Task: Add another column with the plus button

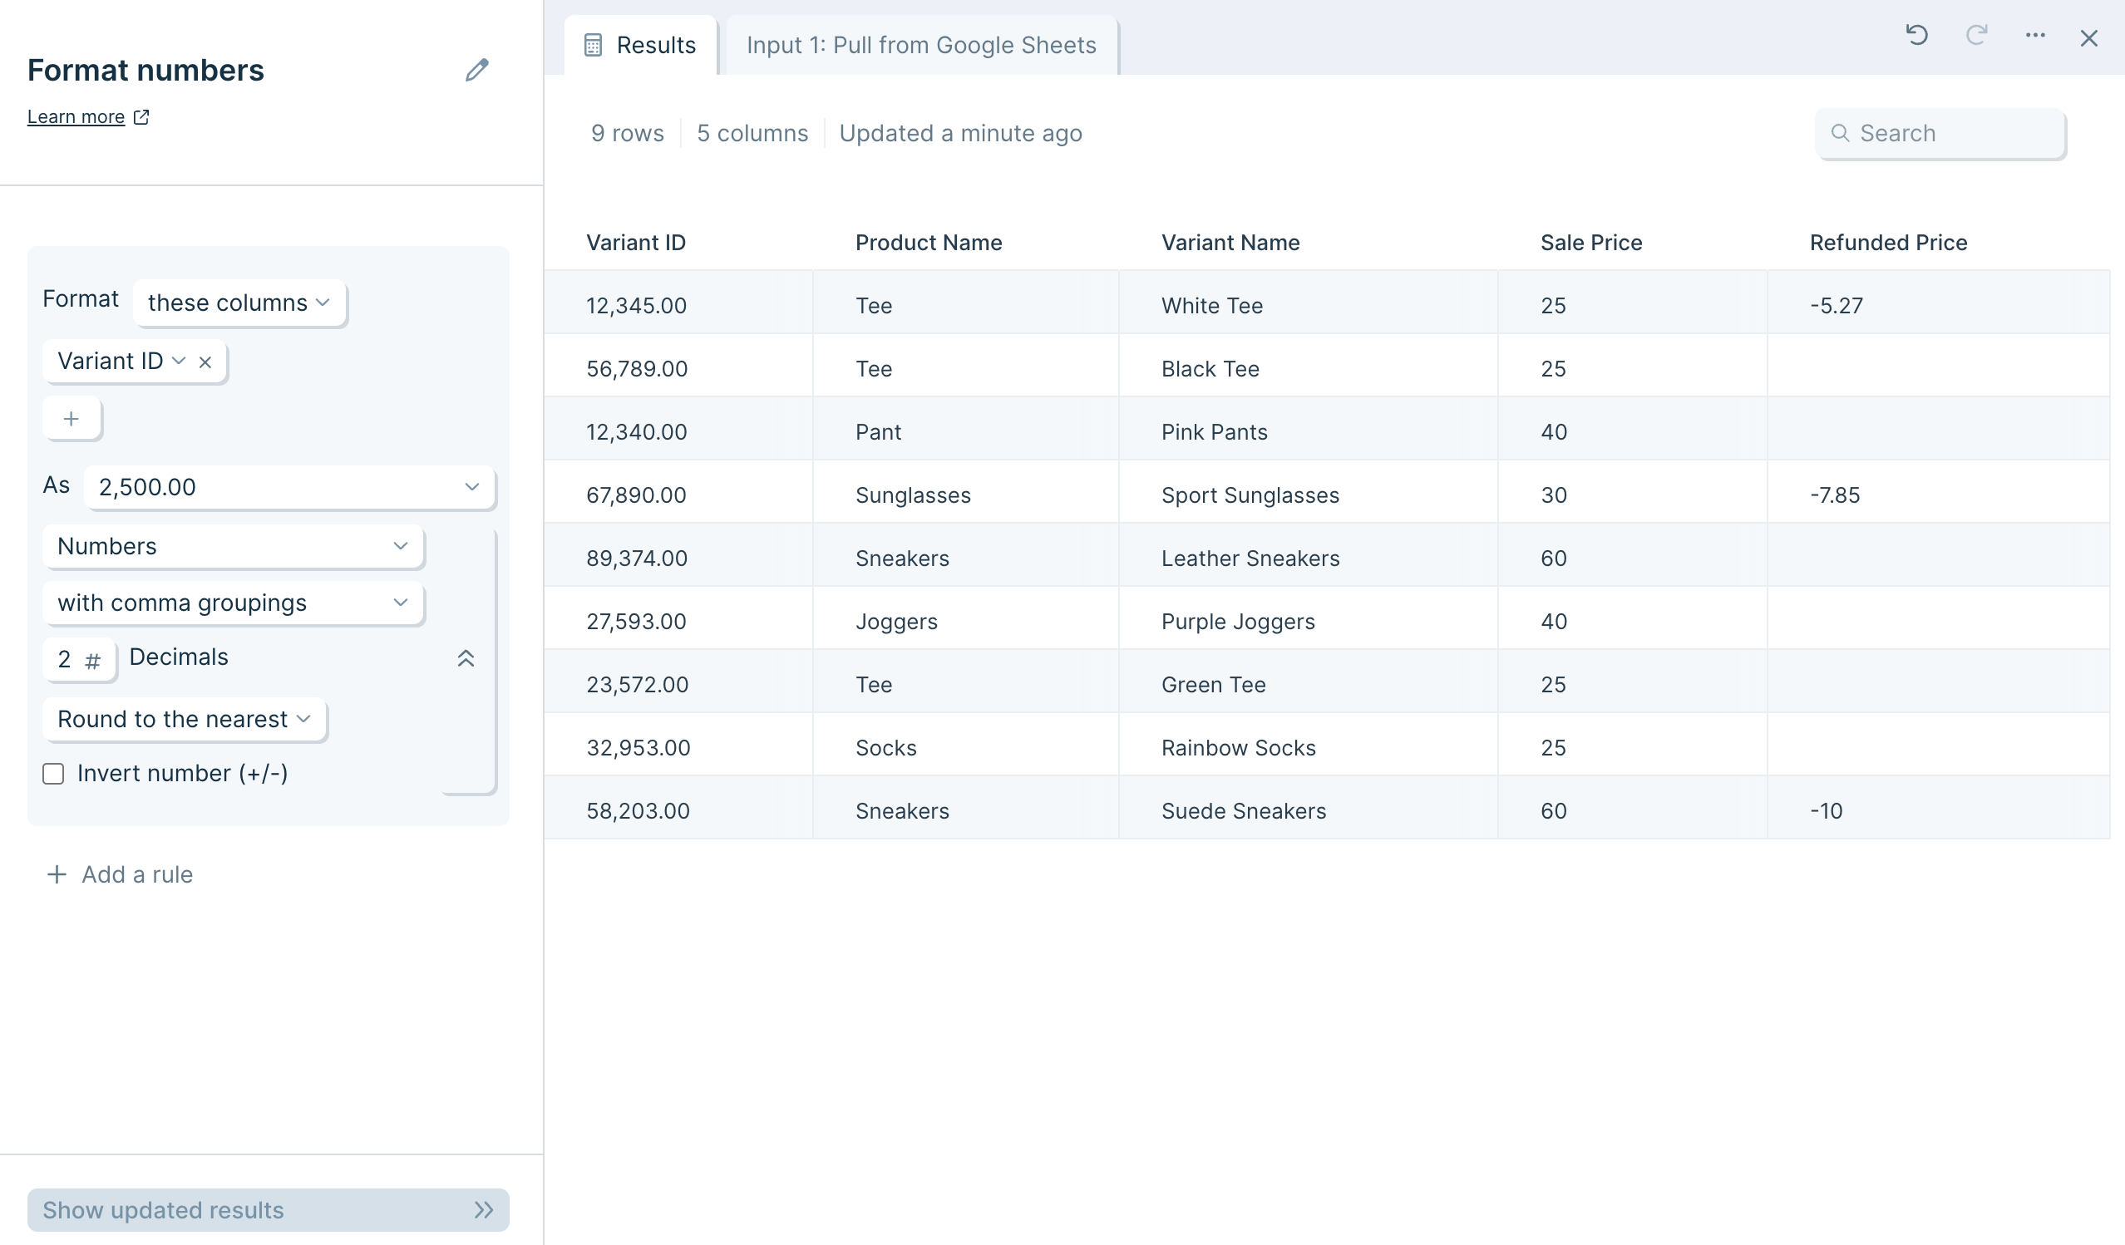Action: 71,419
